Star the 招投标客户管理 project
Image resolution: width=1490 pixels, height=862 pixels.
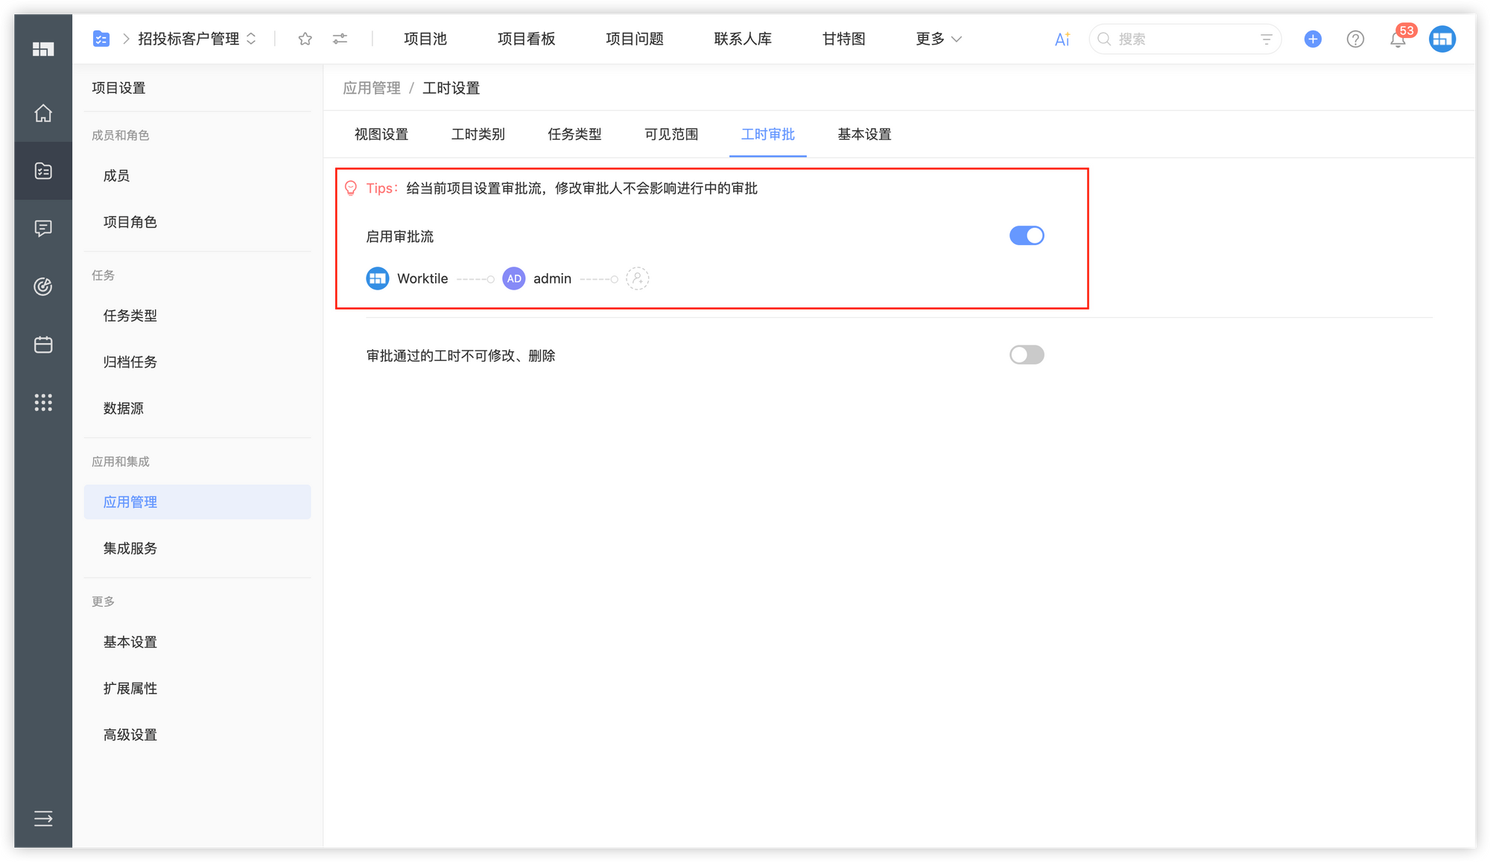click(305, 39)
